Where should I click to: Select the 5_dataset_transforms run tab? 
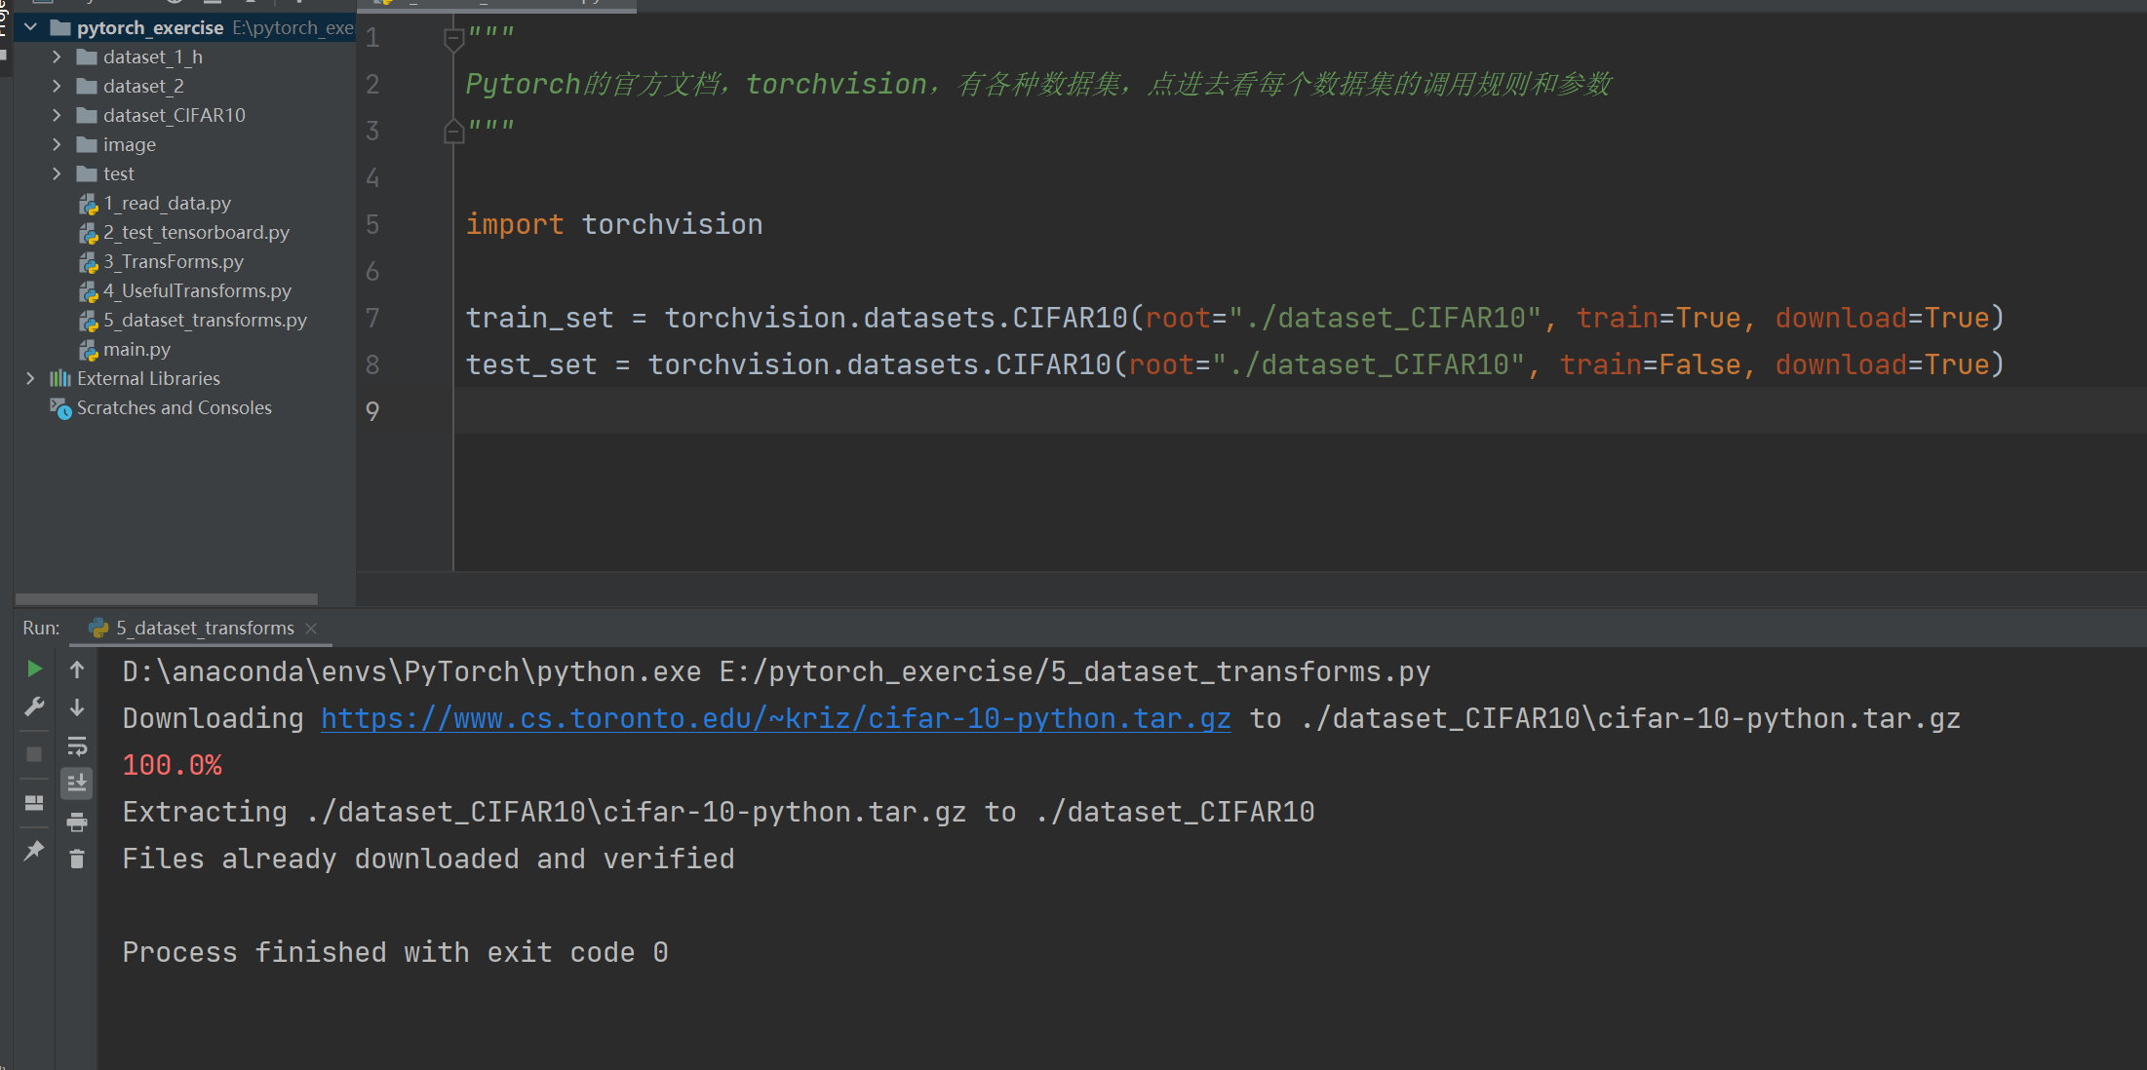[x=204, y=629]
